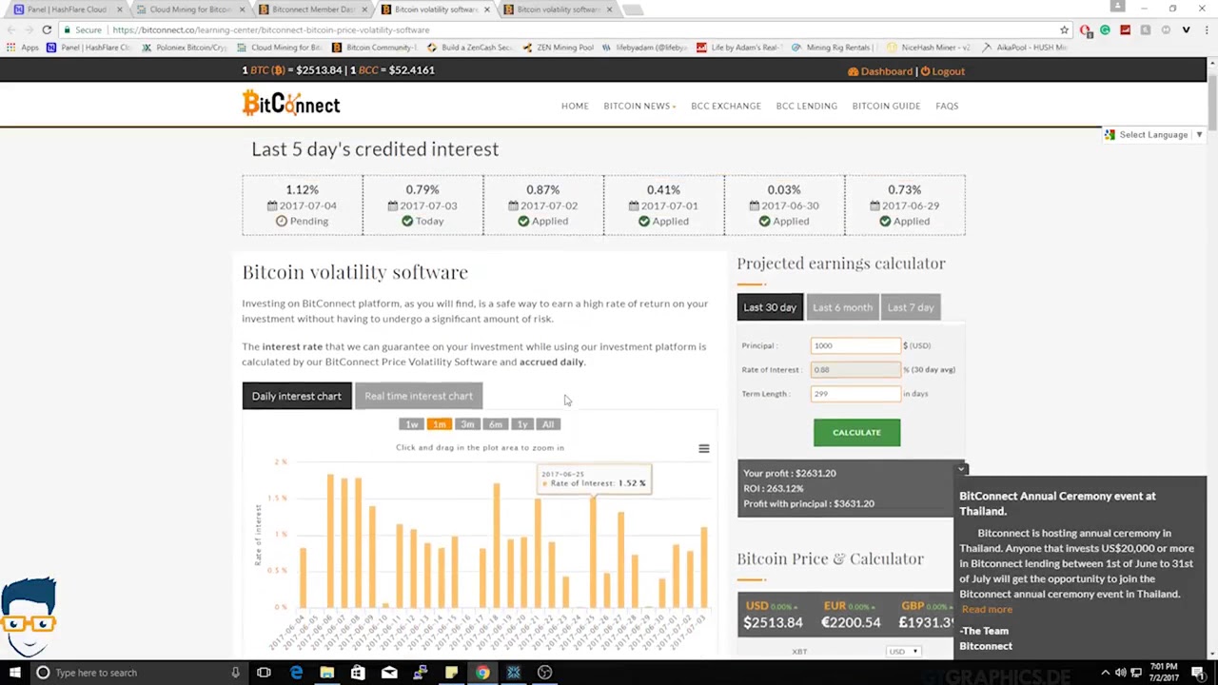Click the browser address bar URL
The width and height of the screenshot is (1218, 685).
point(271,29)
